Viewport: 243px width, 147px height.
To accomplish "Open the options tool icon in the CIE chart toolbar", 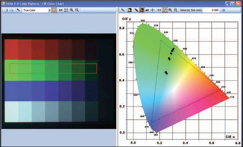I will (x=123, y=10).
